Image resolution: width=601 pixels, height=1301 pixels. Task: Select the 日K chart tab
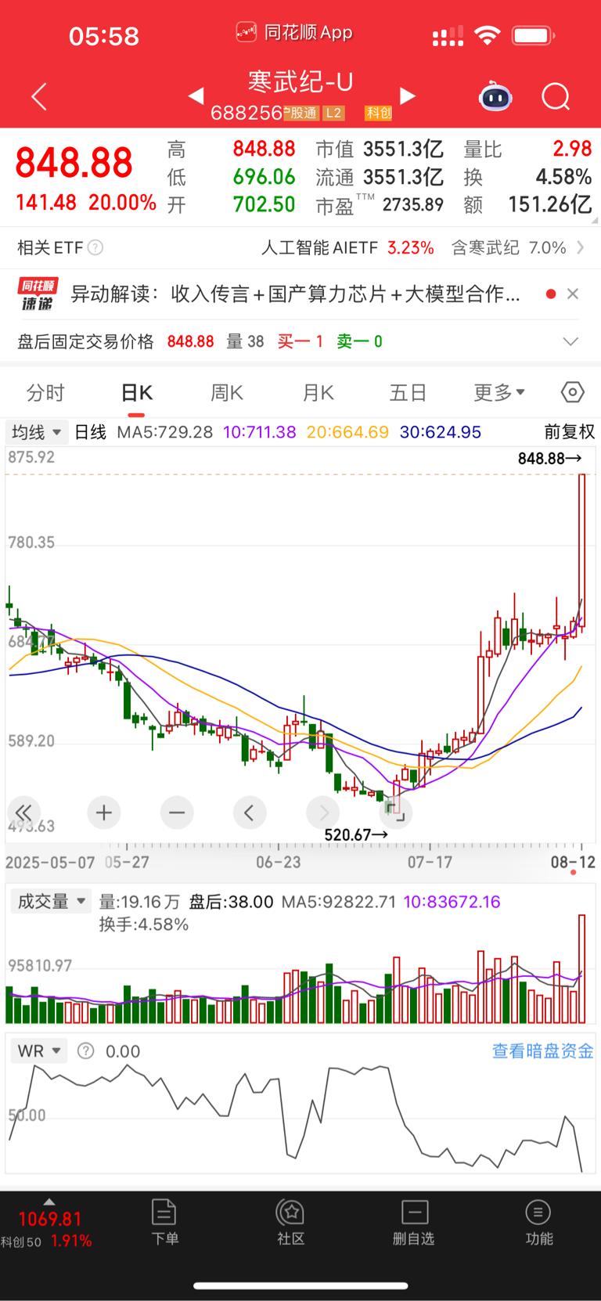(137, 392)
